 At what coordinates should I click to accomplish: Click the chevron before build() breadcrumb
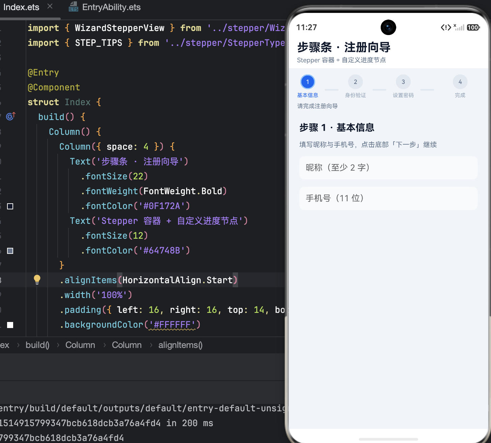(18, 345)
